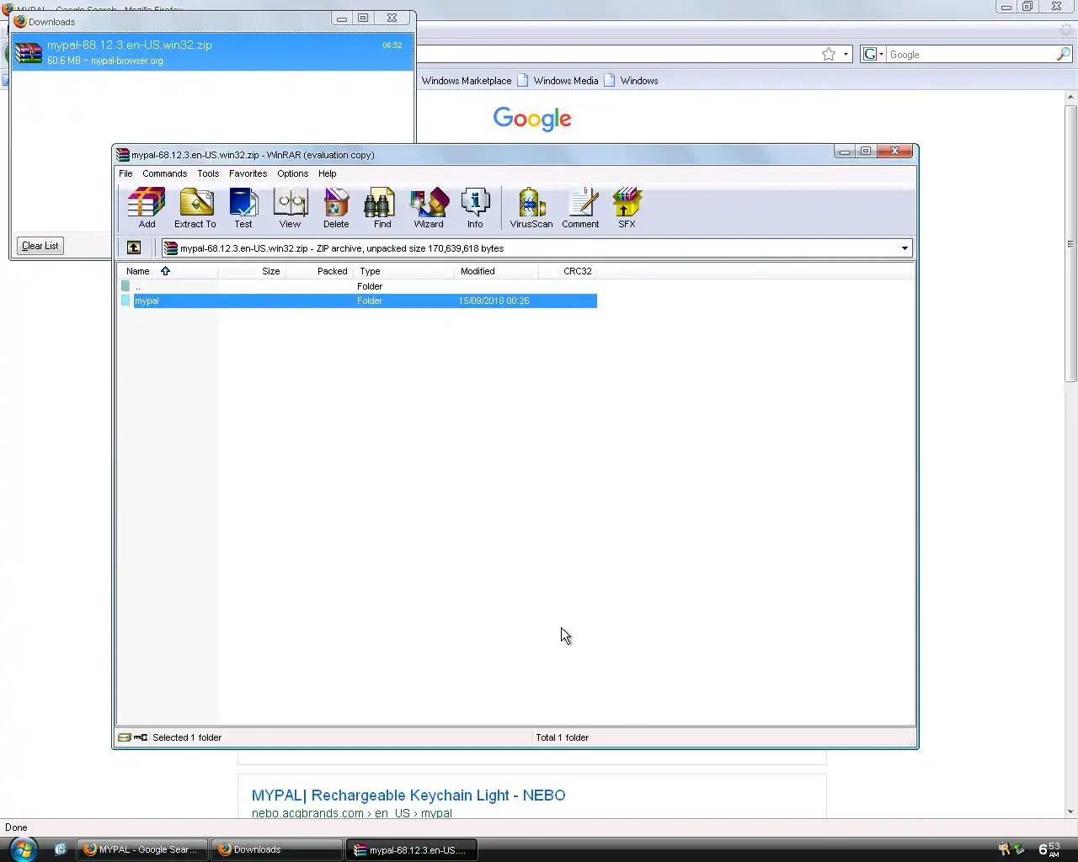Open the Tools menu
The height and width of the screenshot is (862, 1078).
[x=208, y=173]
